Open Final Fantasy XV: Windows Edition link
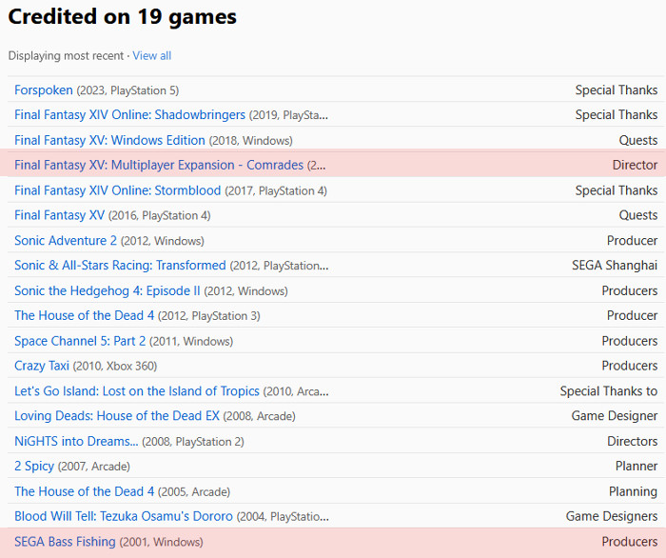The image size is (666, 558). pyautogui.click(x=109, y=140)
